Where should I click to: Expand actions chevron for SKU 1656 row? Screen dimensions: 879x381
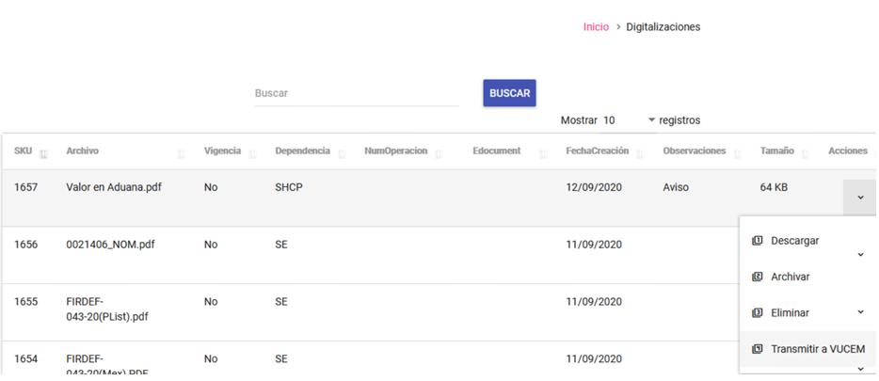point(861,255)
